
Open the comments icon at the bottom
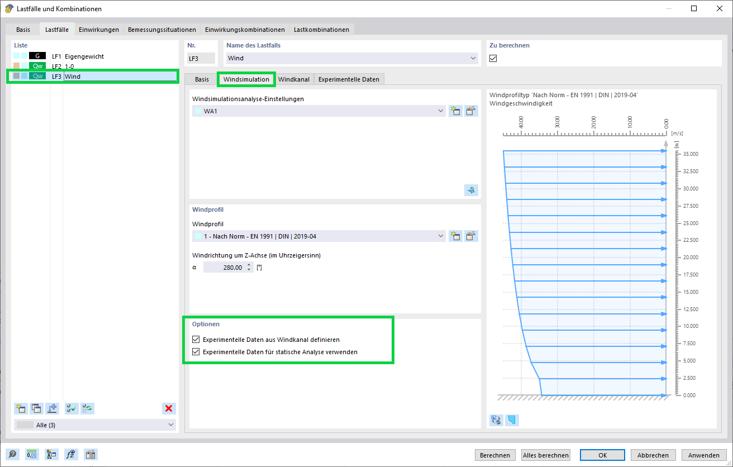[90, 454]
